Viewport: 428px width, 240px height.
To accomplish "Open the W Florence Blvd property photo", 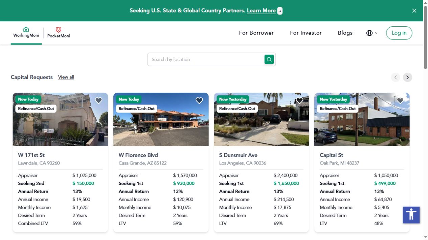I will click(161, 119).
